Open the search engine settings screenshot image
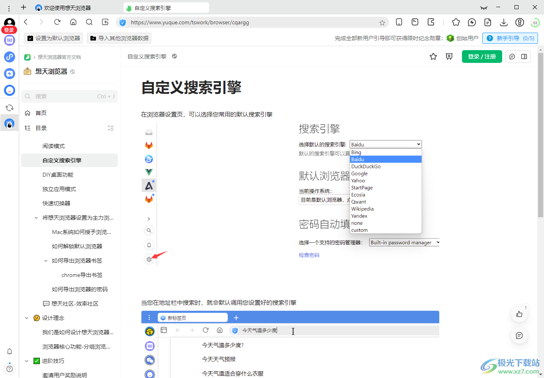The height and width of the screenshot is (378, 544). [290, 194]
